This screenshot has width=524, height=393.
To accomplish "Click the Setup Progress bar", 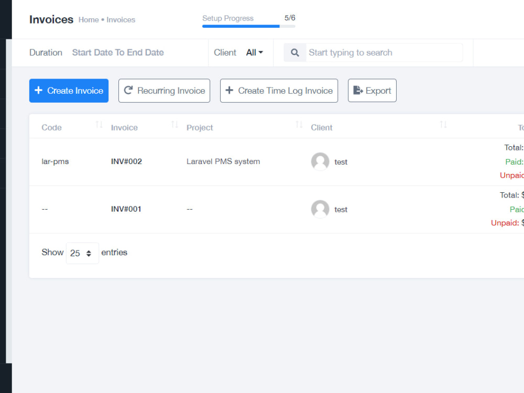I will point(248,26).
